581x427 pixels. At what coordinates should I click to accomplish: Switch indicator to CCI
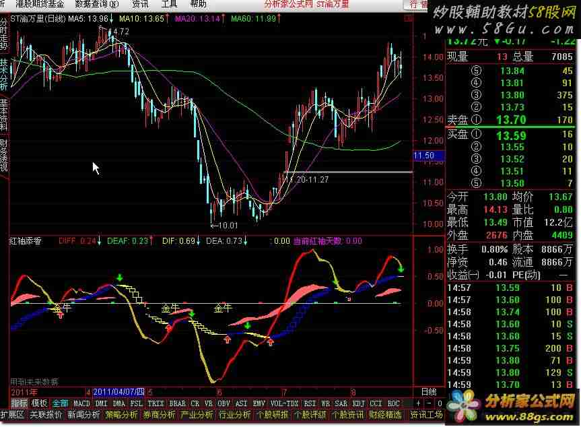(x=376, y=403)
